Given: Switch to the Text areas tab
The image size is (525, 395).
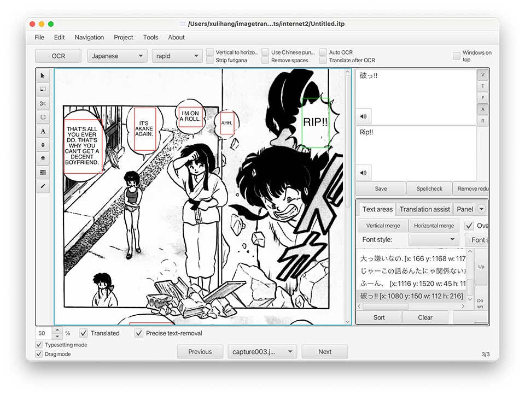Looking at the screenshot, I should (377, 209).
